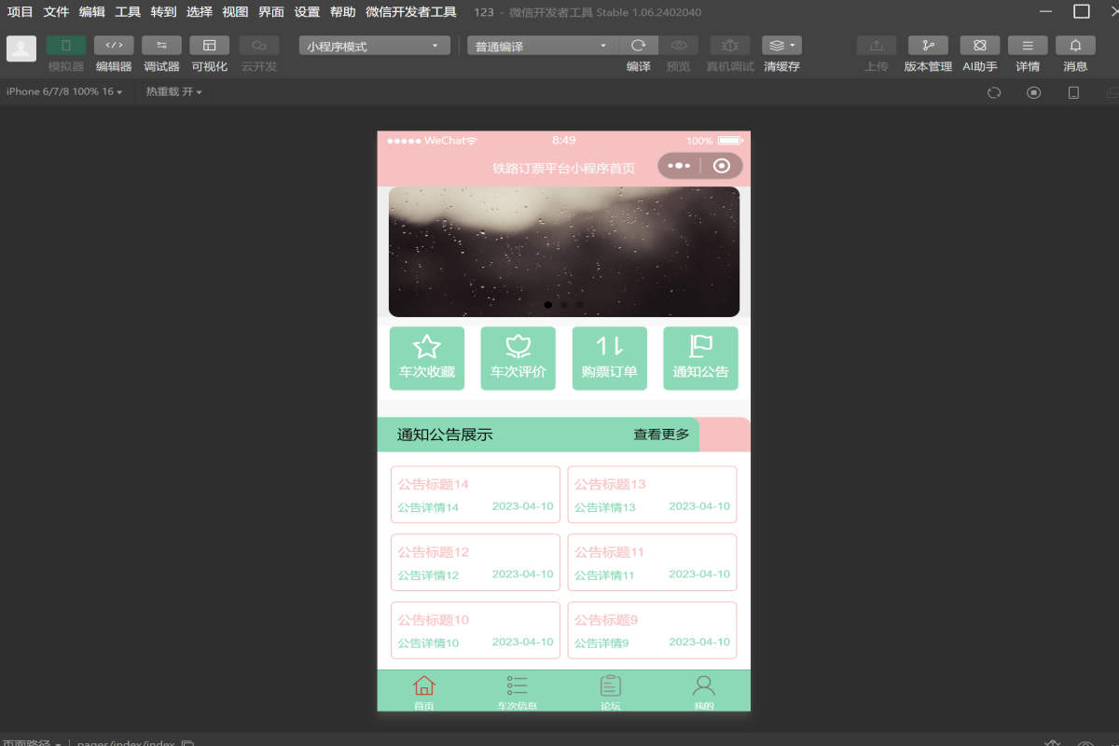Expand the mini program mode dropdown
This screenshot has width=1119, height=746.
click(374, 46)
